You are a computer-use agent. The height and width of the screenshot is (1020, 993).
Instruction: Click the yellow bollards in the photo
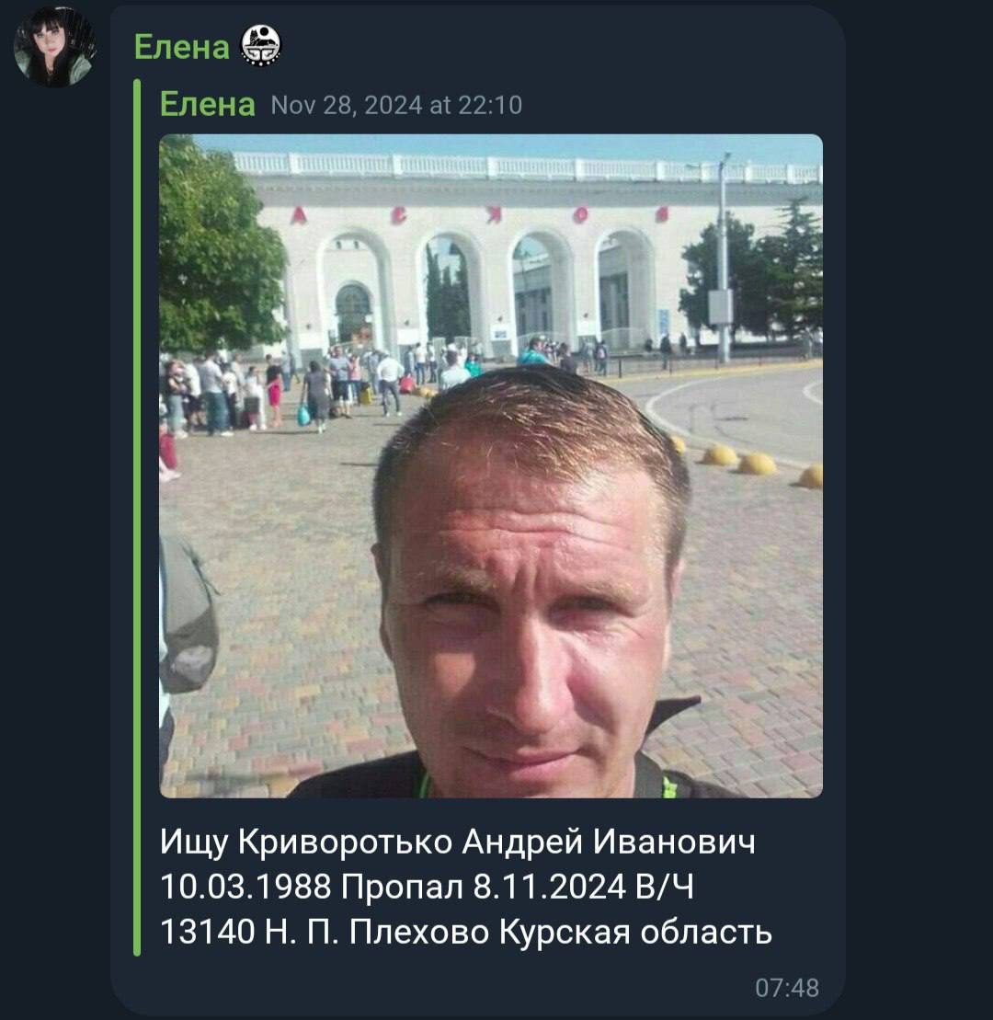(x=748, y=460)
